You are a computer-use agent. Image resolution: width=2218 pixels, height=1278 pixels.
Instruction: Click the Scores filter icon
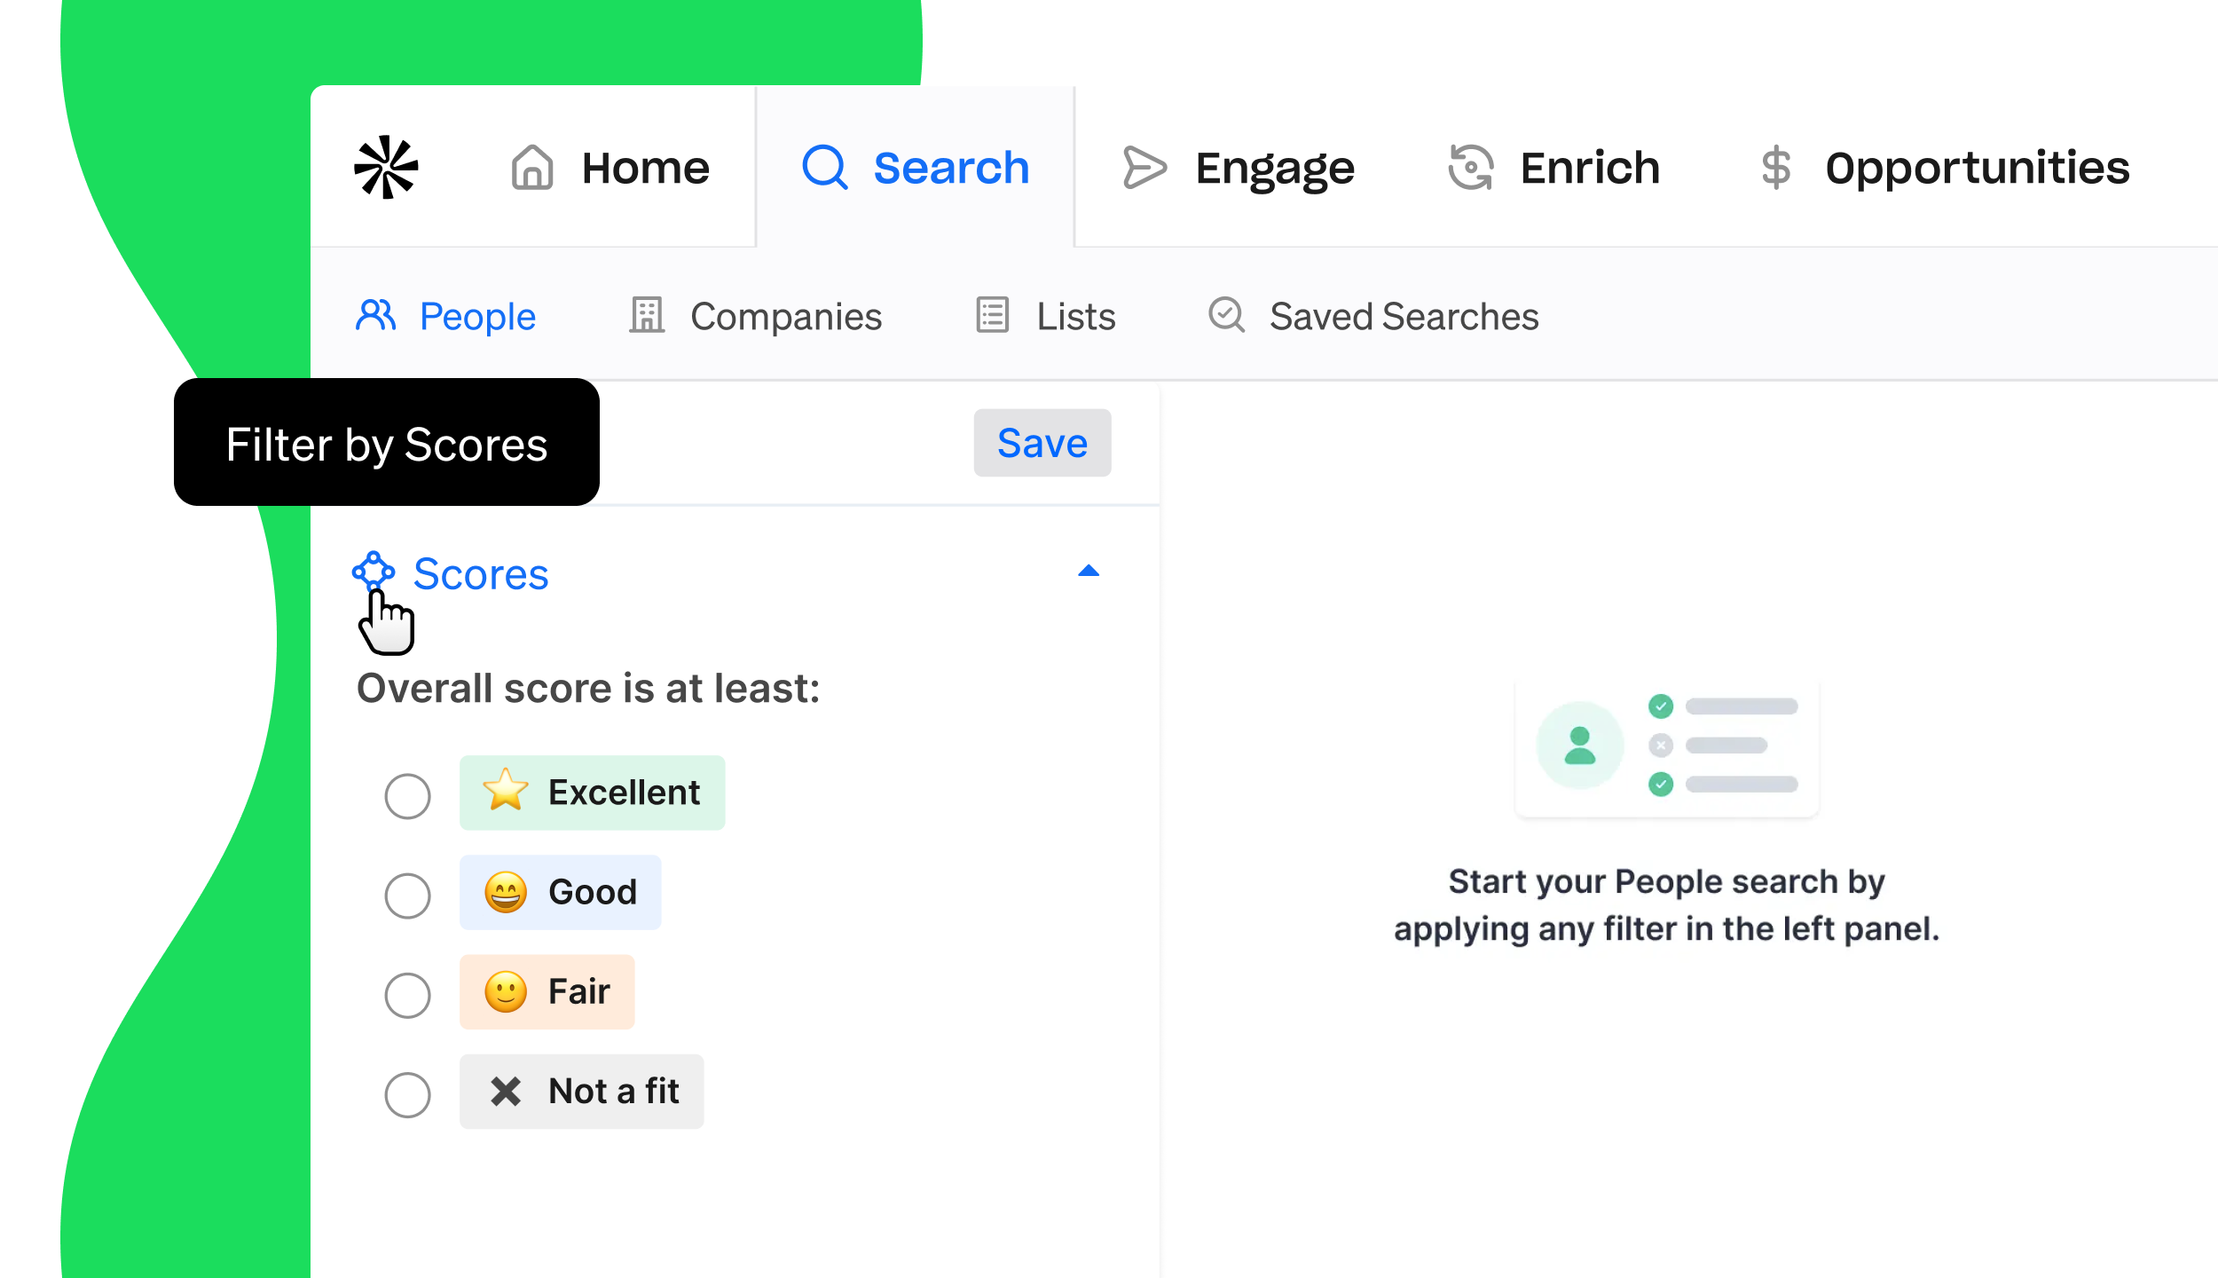pos(375,573)
